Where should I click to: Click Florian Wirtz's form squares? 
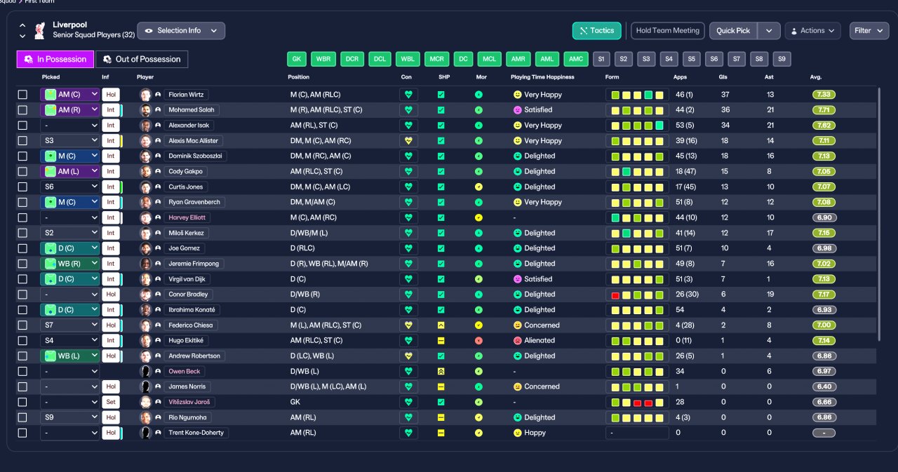637,95
